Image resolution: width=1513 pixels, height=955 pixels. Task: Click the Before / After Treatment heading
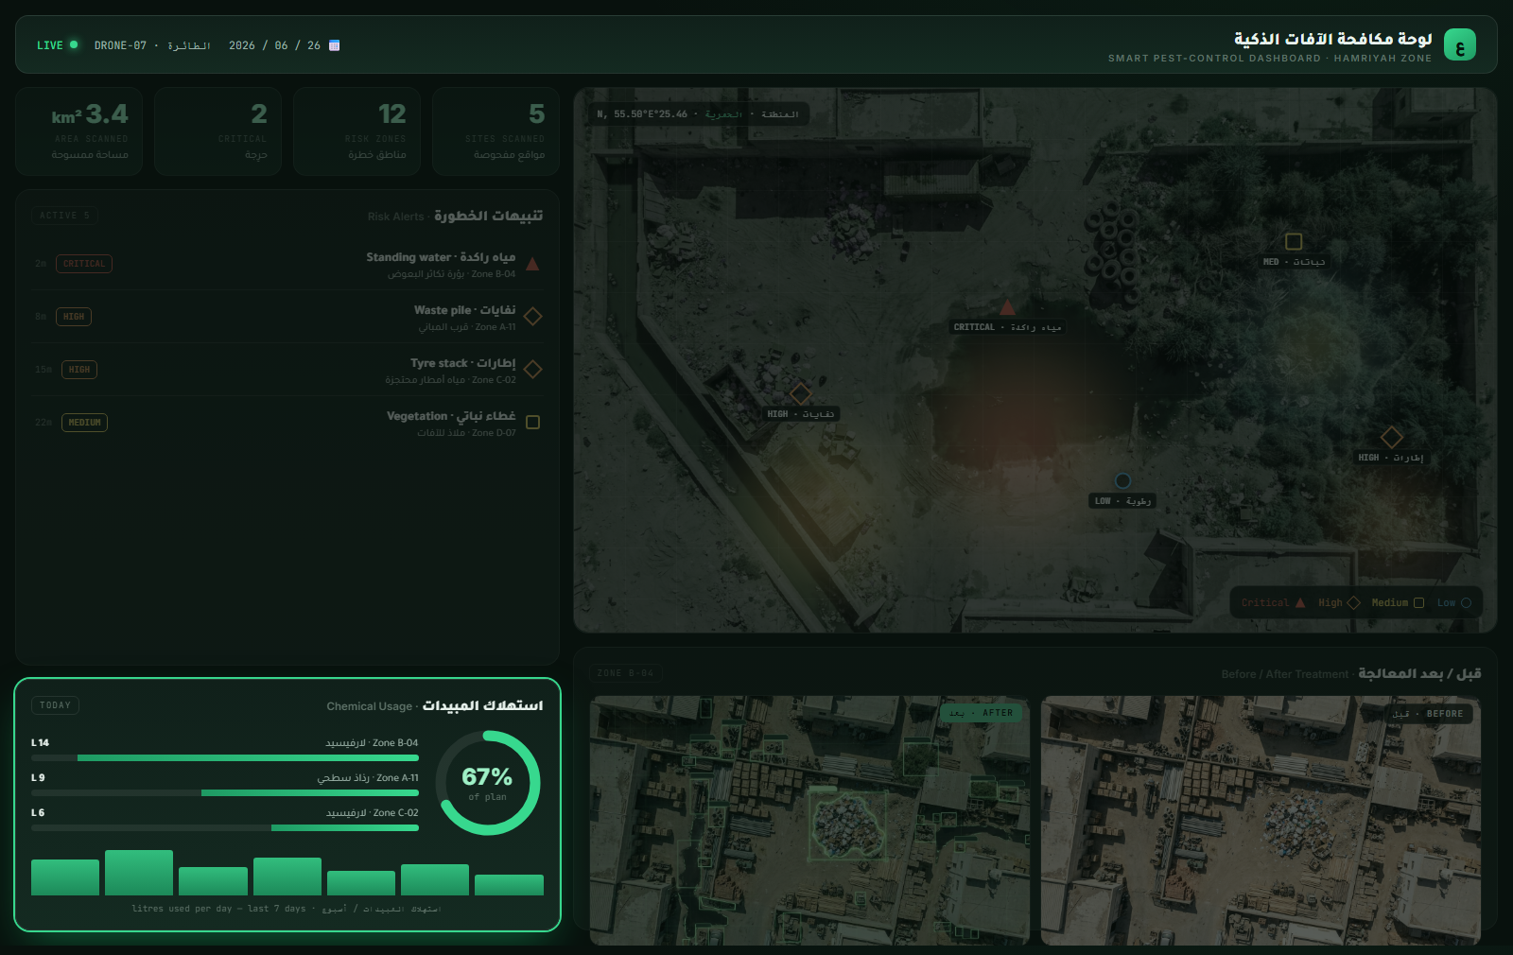(x=1350, y=673)
